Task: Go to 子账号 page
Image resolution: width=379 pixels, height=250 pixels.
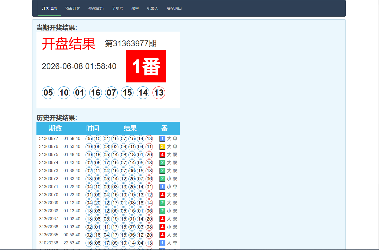Action: [x=117, y=8]
